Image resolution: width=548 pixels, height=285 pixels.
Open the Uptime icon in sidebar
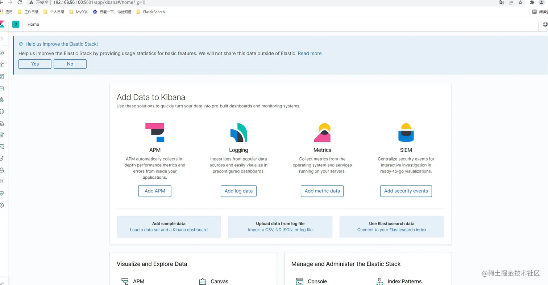(x=2, y=158)
